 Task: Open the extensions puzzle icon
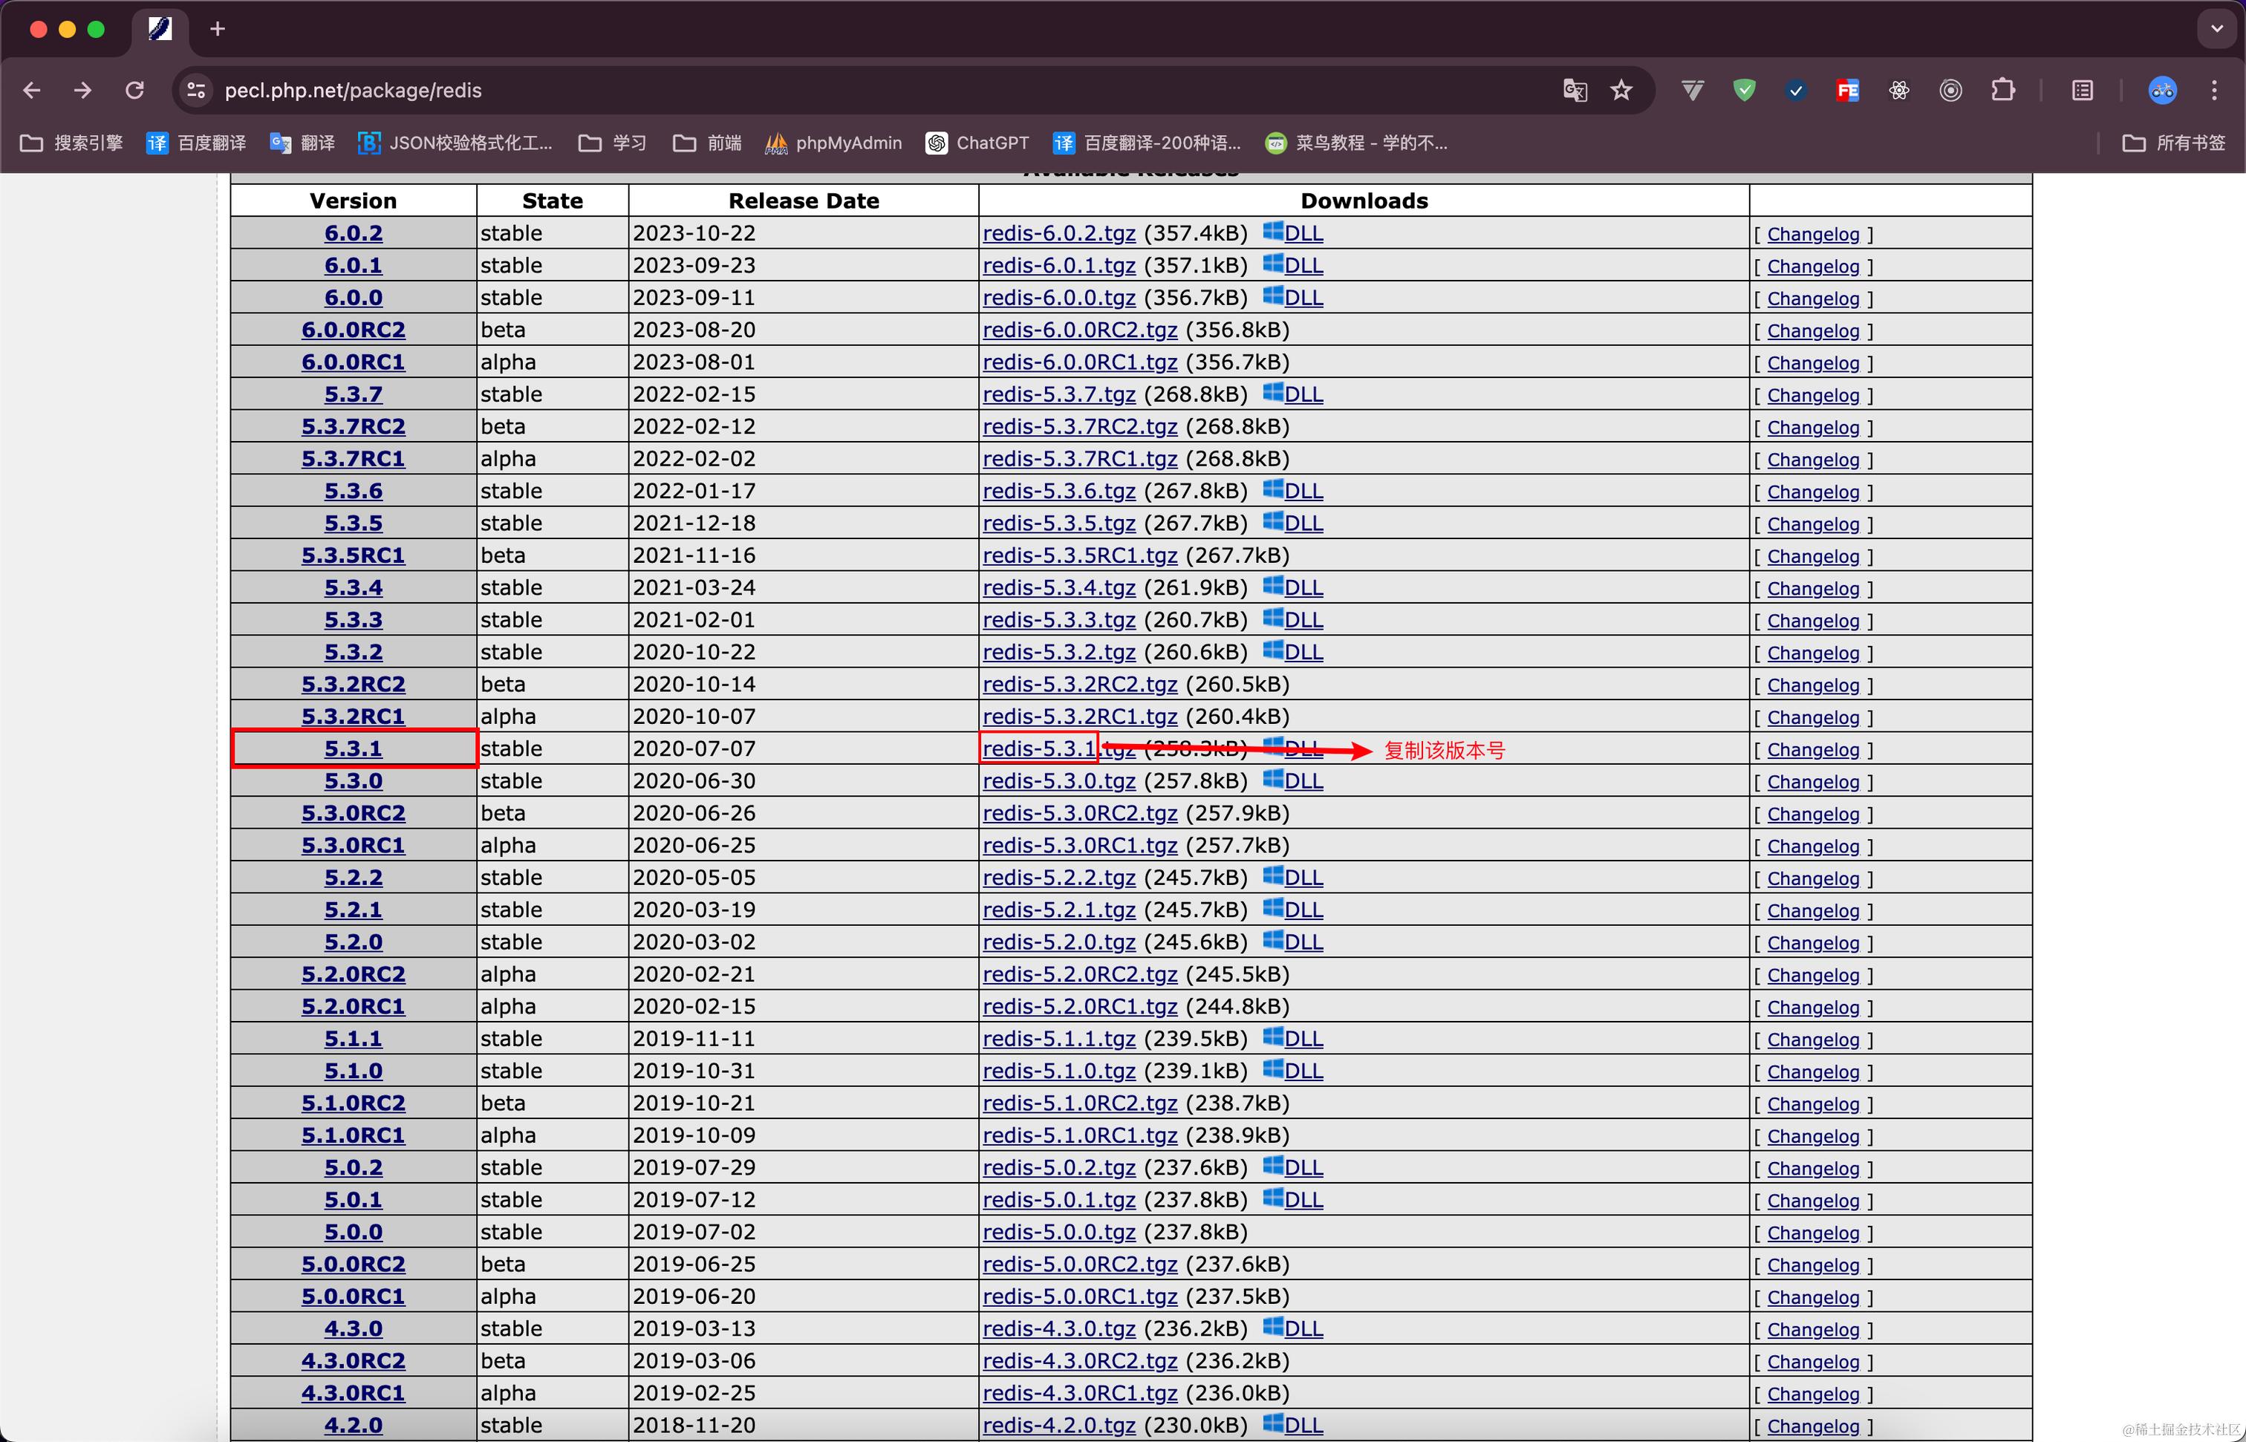point(2002,90)
